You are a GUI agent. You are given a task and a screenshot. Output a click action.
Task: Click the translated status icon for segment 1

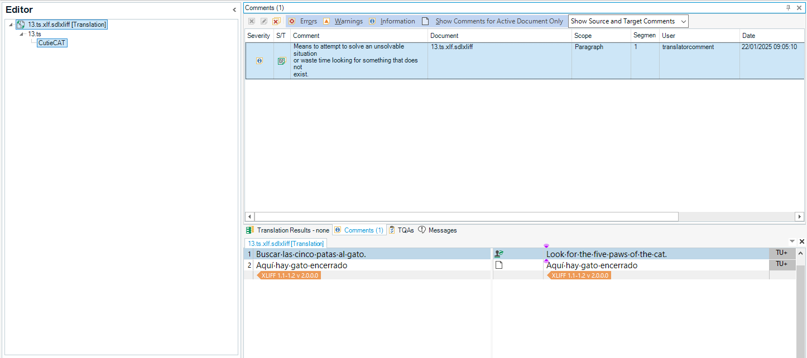[499, 254]
